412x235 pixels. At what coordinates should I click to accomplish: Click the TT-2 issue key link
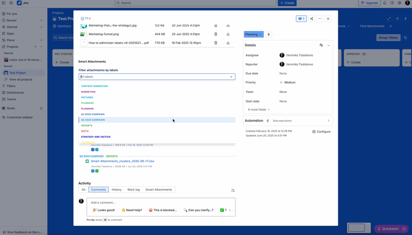click(x=88, y=19)
